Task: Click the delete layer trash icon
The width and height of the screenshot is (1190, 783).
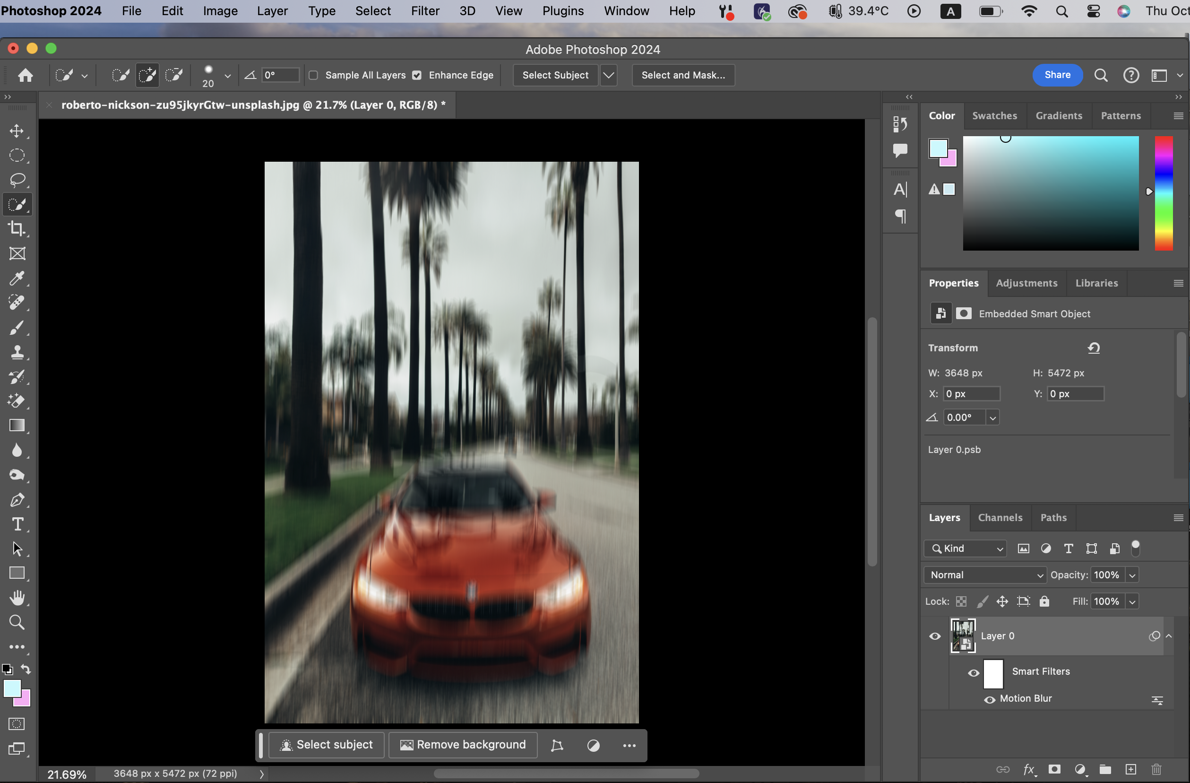Action: 1156,769
